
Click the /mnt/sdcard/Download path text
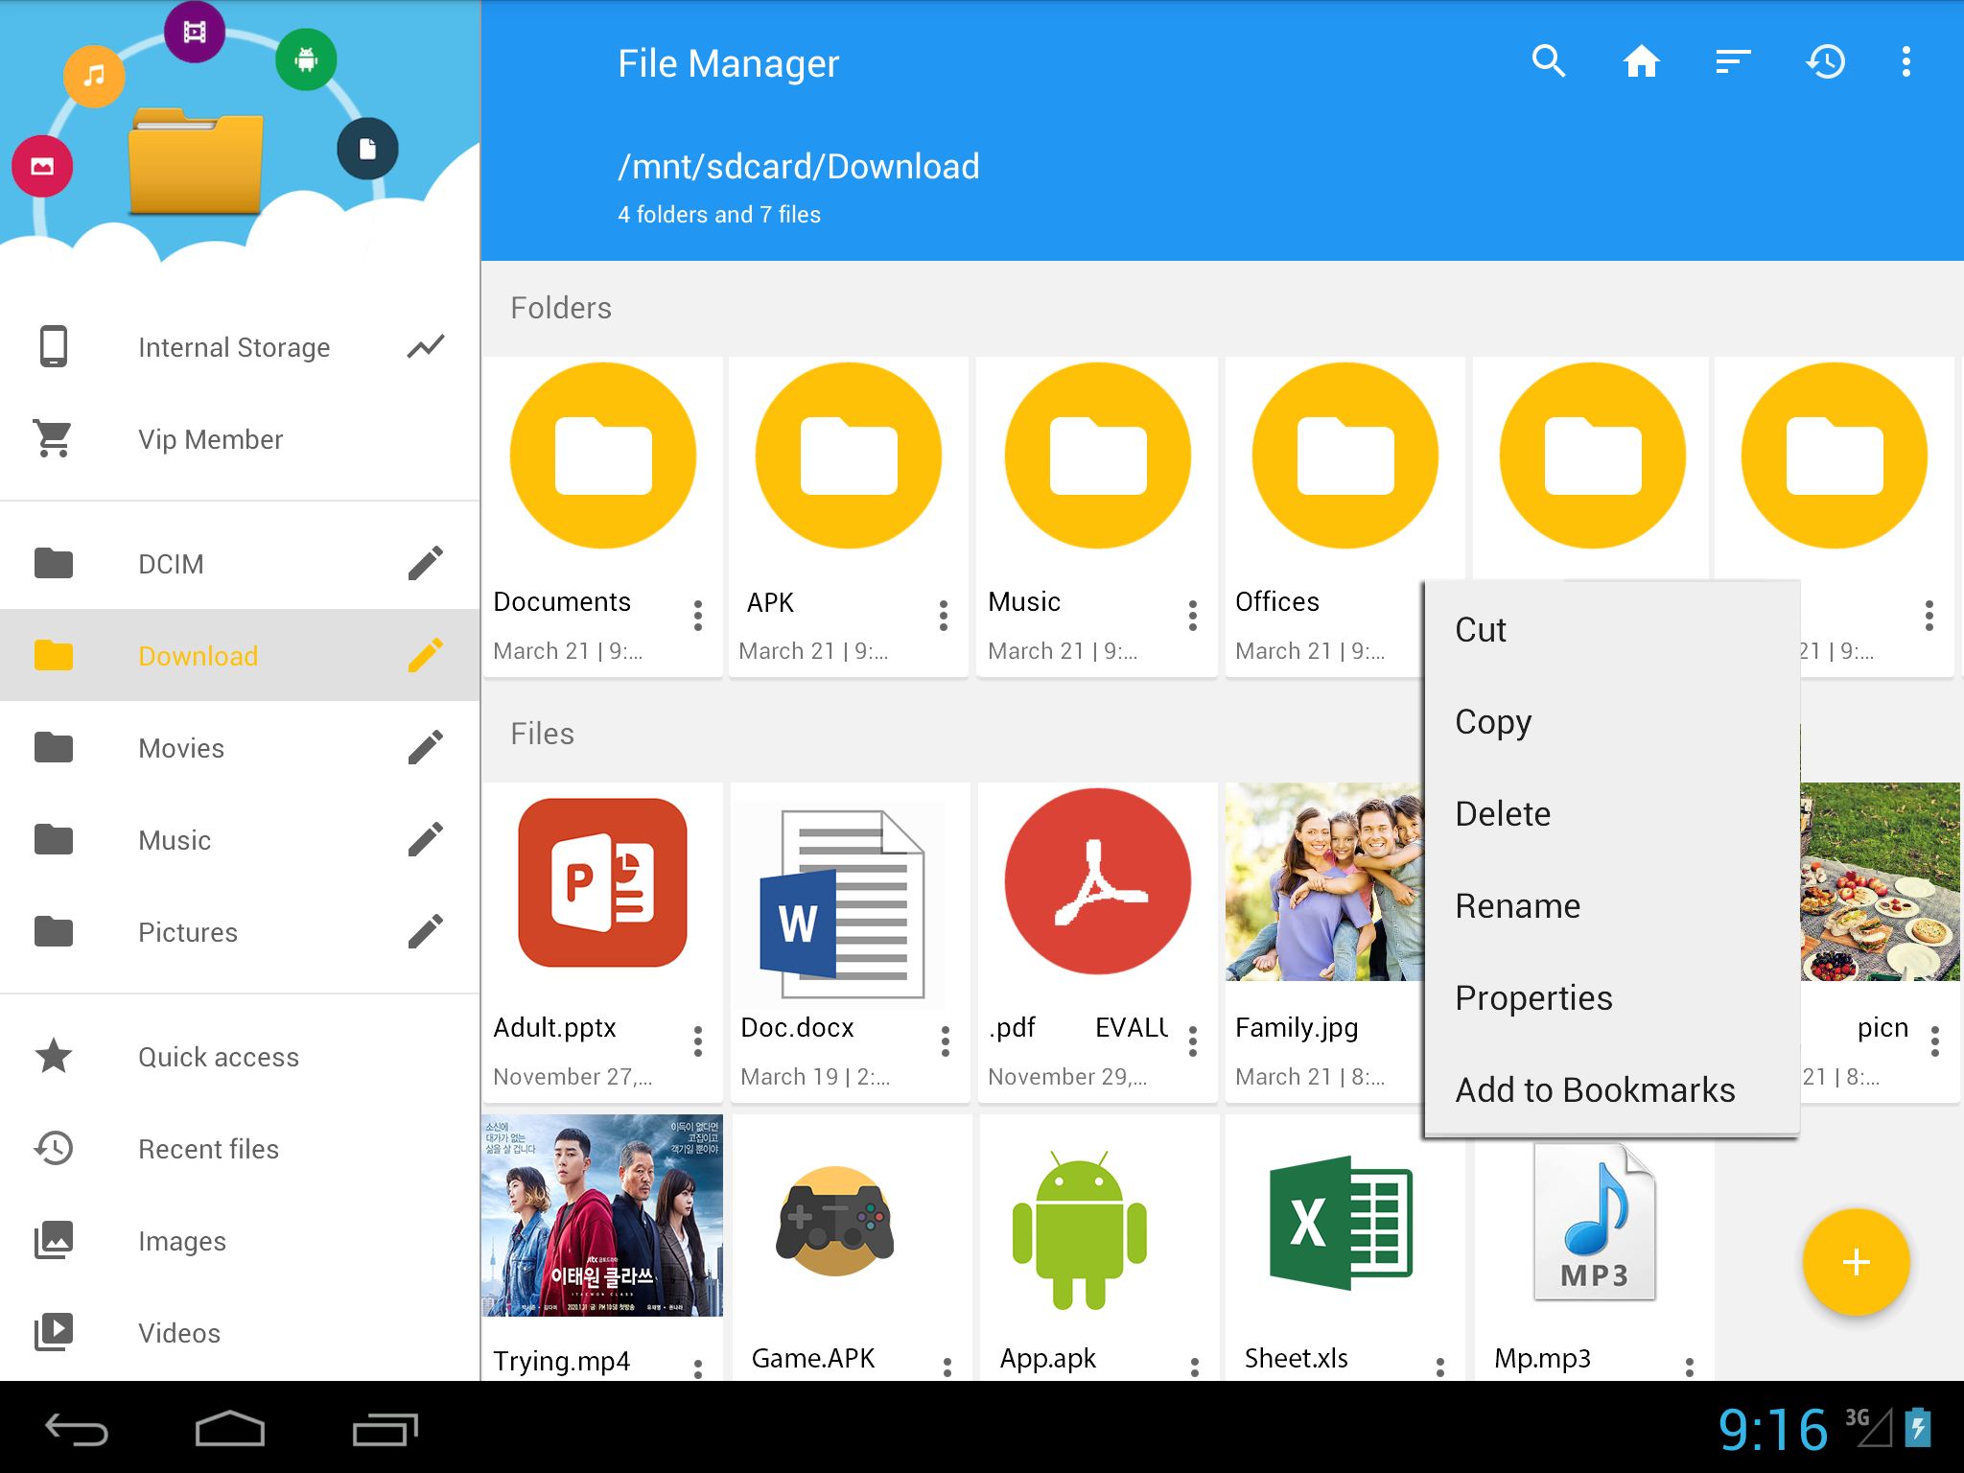point(799,167)
